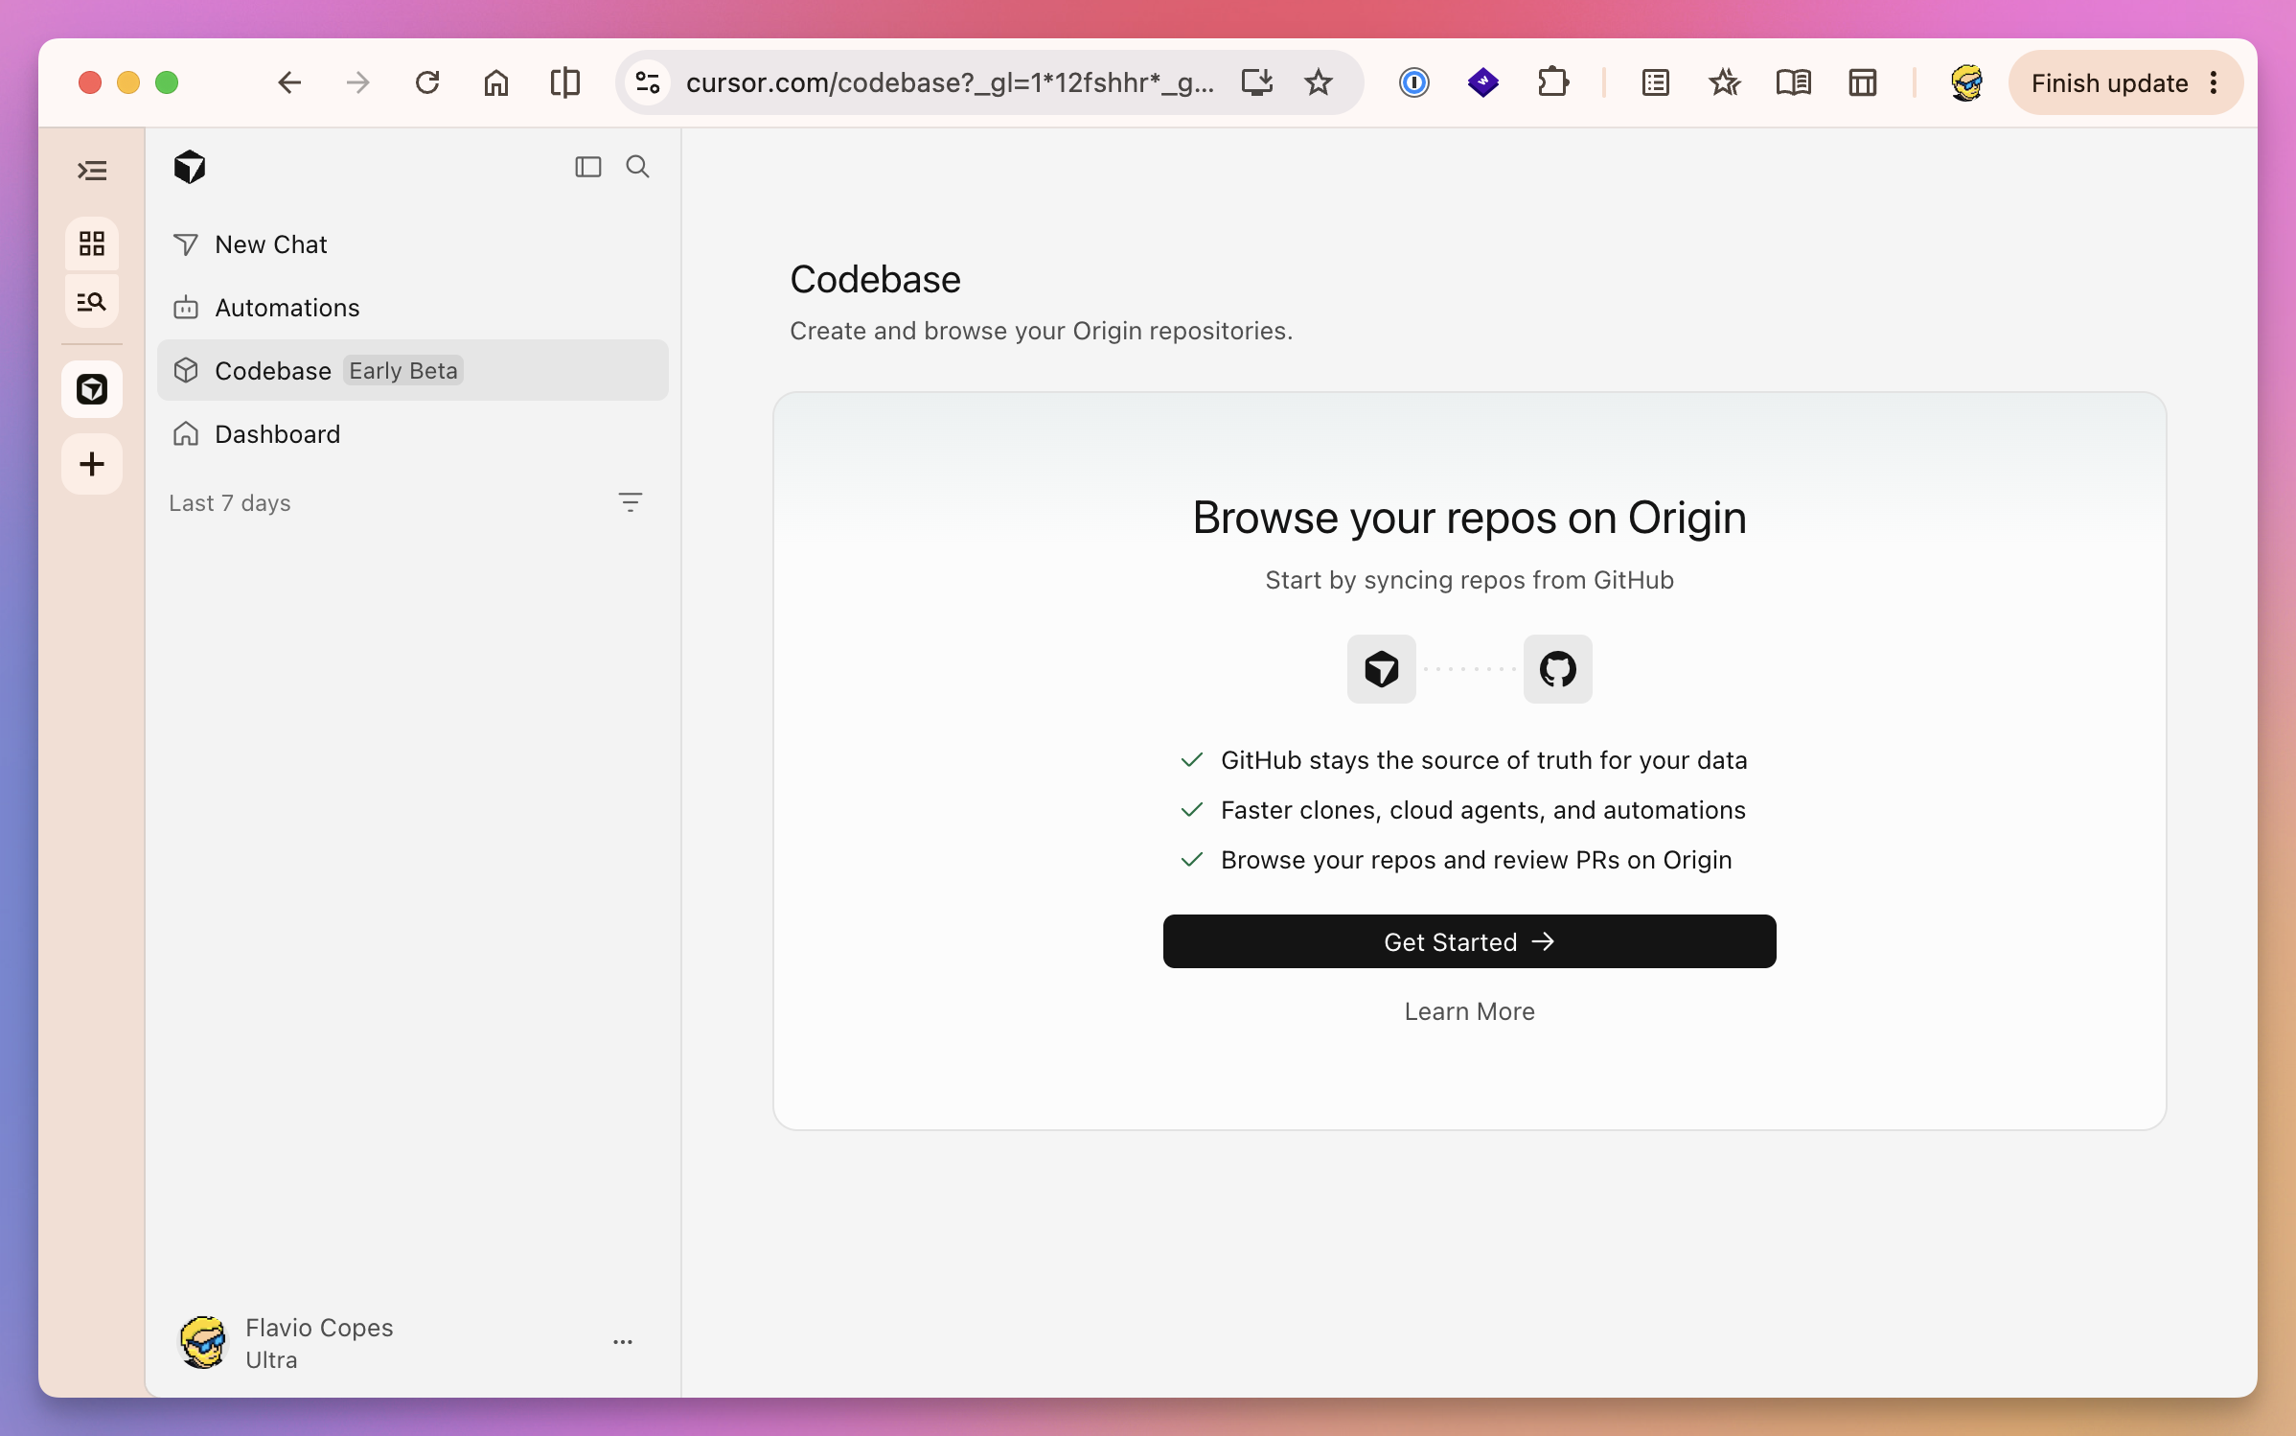2296x1436 pixels.
Task: View site information icon in address bar
Action: [x=648, y=83]
